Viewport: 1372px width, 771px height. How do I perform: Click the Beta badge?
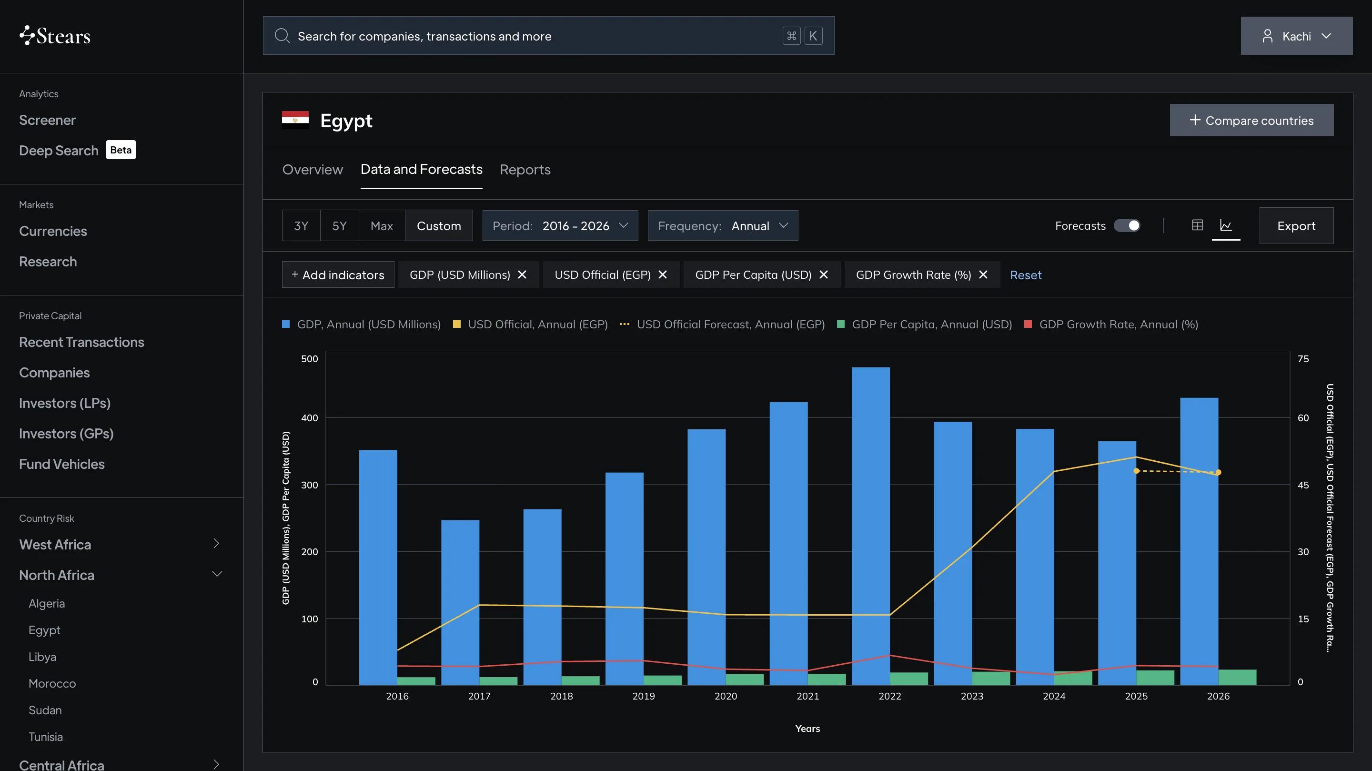click(x=121, y=150)
